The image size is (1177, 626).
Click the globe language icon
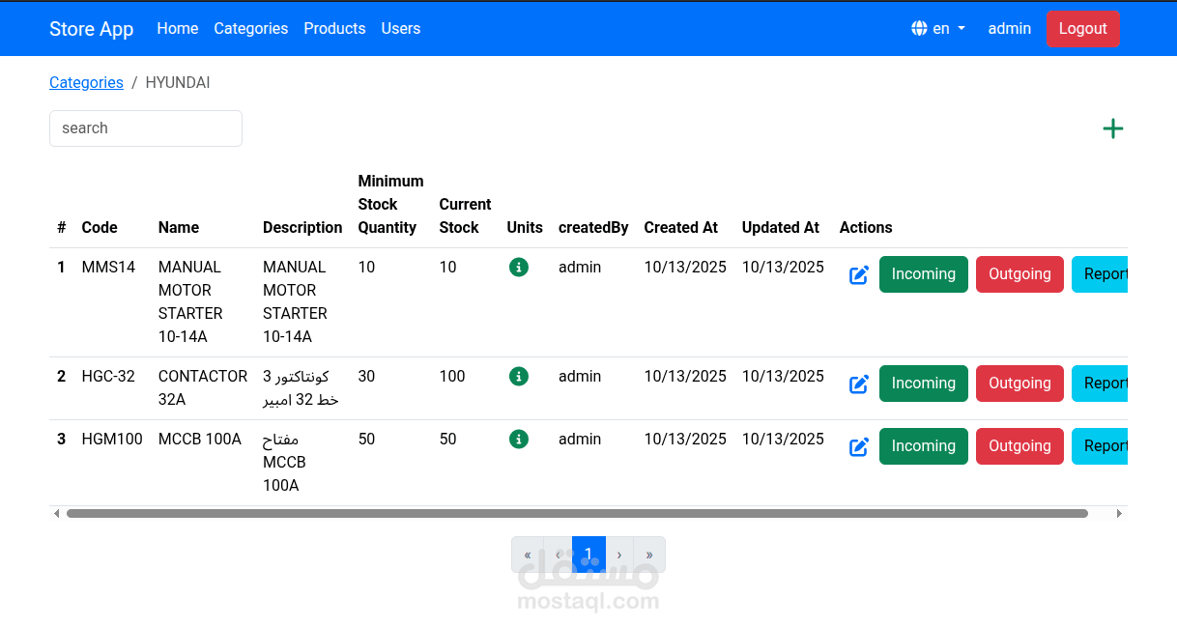[919, 29]
